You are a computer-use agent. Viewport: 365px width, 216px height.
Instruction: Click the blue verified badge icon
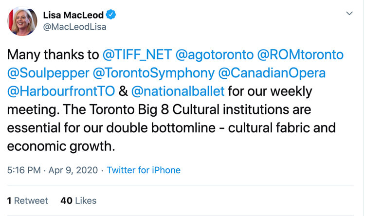click(111, 15)
